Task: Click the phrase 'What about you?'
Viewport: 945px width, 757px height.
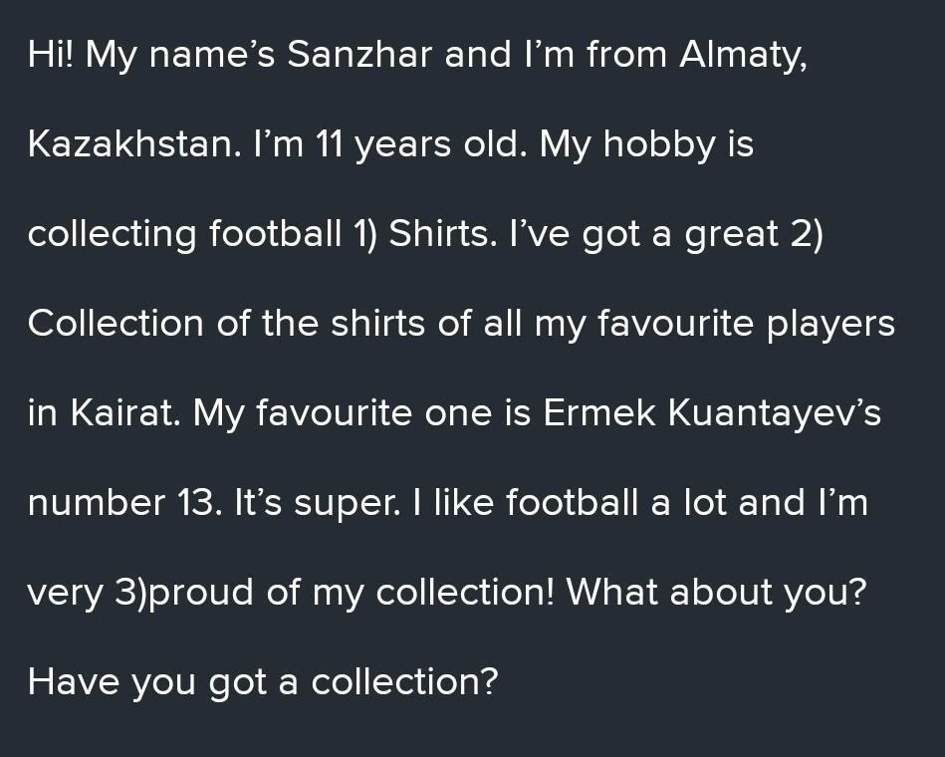Action: tap(717, 594)
